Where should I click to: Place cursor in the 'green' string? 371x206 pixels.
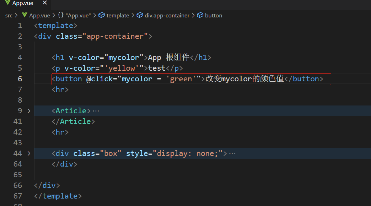click(x=181, y=79)
